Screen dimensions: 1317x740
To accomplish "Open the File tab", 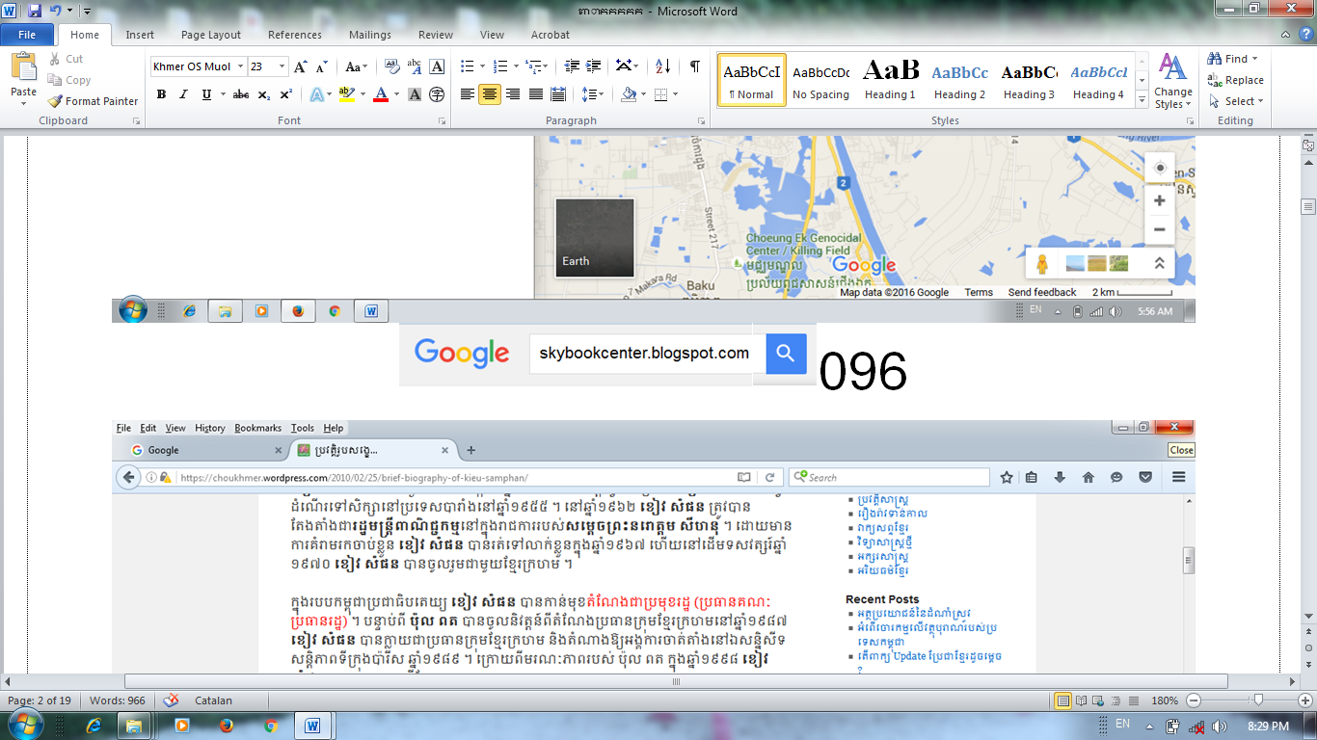I will (x=27, y=35).
